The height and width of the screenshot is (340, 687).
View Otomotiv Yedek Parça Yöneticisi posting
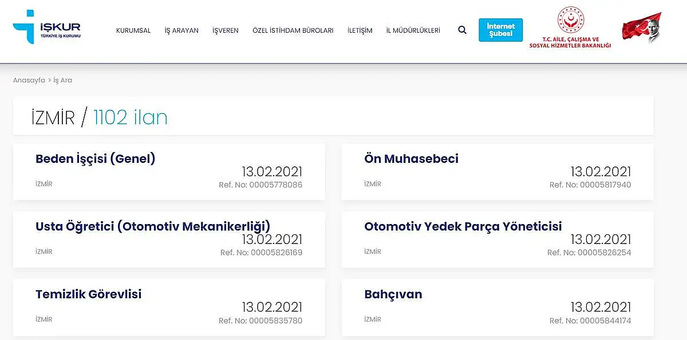[x=498, y=239]
